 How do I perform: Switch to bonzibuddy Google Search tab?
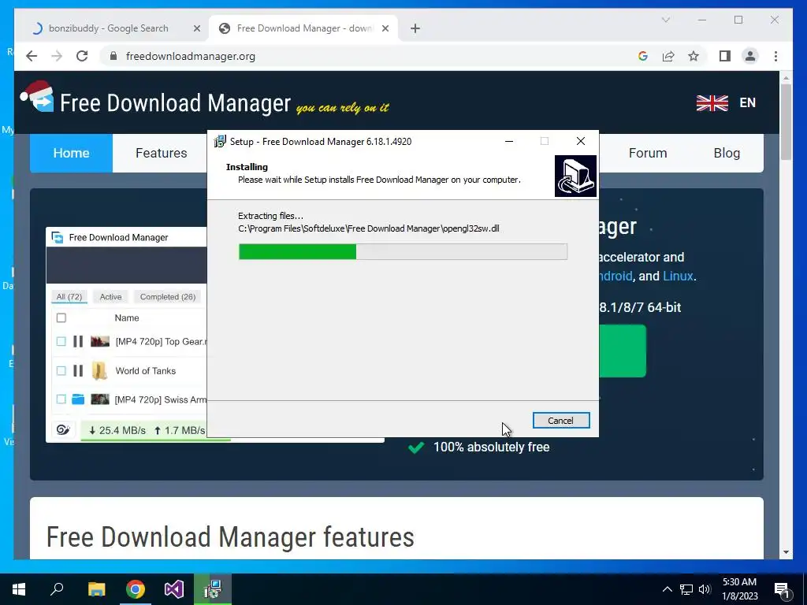click(108, 28)
